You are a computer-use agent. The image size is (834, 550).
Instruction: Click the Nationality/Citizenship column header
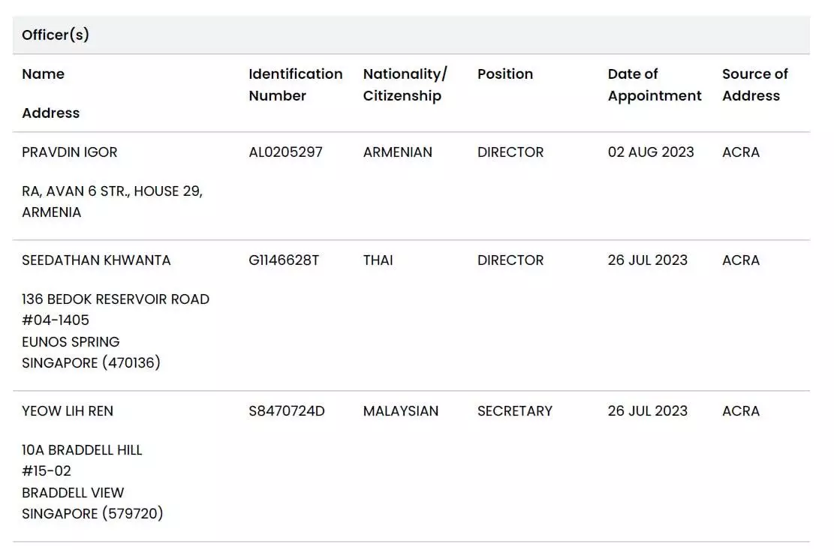click(x=405, y=85)
